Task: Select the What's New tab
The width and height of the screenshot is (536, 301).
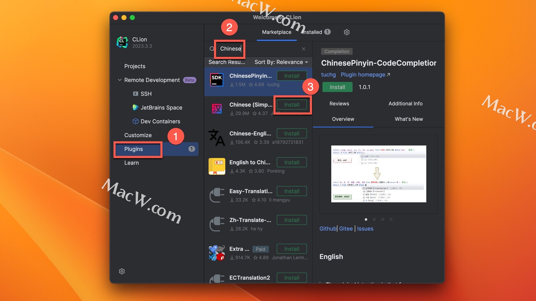Action: 409,119
